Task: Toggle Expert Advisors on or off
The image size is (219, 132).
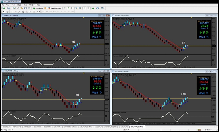Action: click(54, 8)
